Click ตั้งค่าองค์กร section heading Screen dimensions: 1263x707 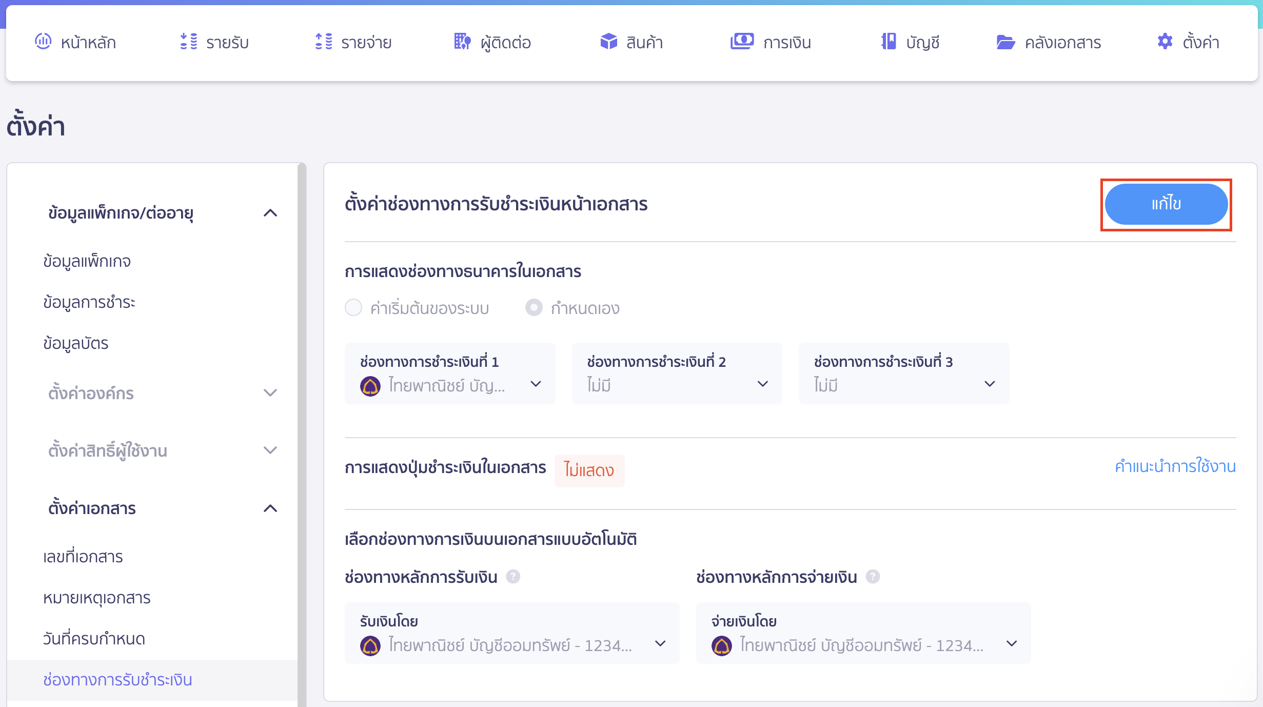[91, 393]
